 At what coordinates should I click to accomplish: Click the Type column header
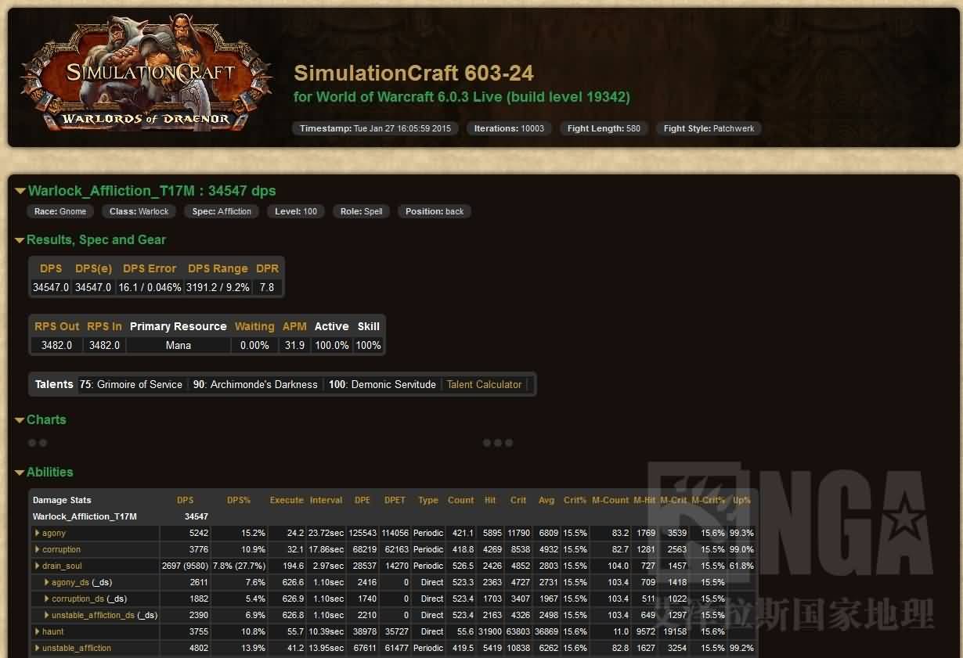tap(428, 500)
